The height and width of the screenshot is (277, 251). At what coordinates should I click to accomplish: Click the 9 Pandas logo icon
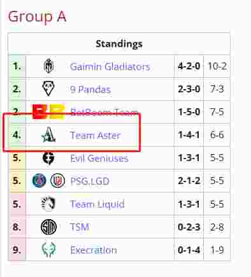[48, 89]
